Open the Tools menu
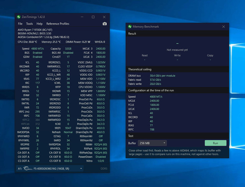245x187 pixels. tap(29, 24)
